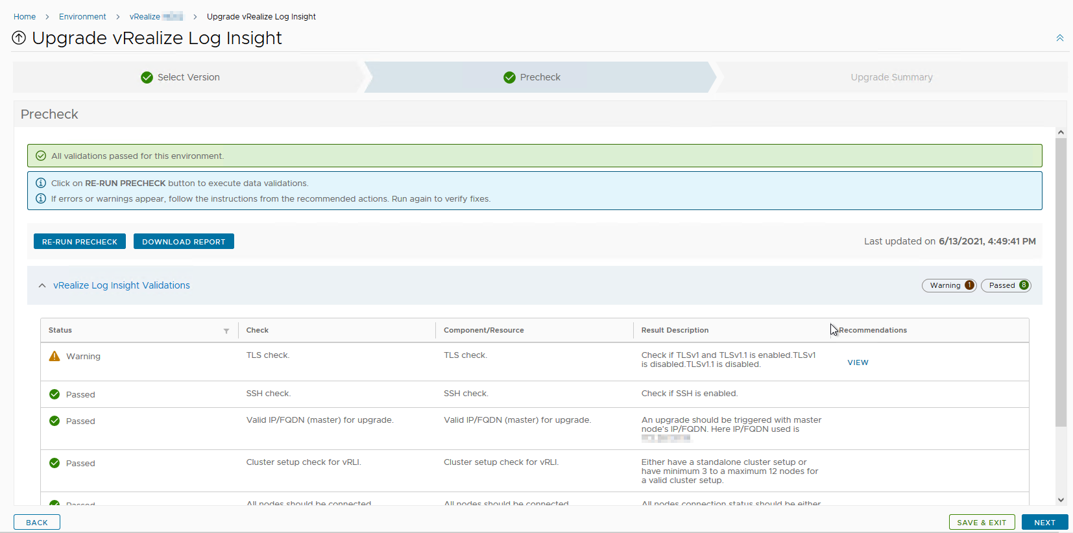This screenshot has height=533, width=1073.
Task: Click green checkmark on Select Version step
Action: (x=147, y=77)
